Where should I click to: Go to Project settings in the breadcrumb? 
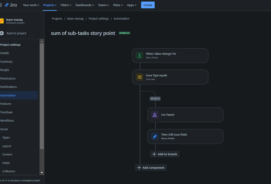click(99, 18)
